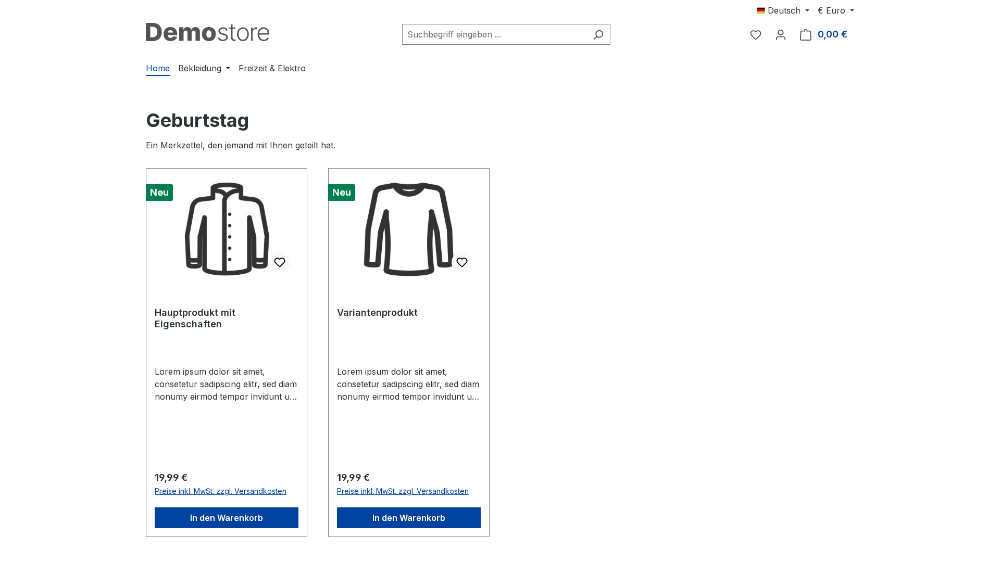Open the wishlist heart icon in header
This screenshot has width=1000, height=562.
(x=756, y=35)
